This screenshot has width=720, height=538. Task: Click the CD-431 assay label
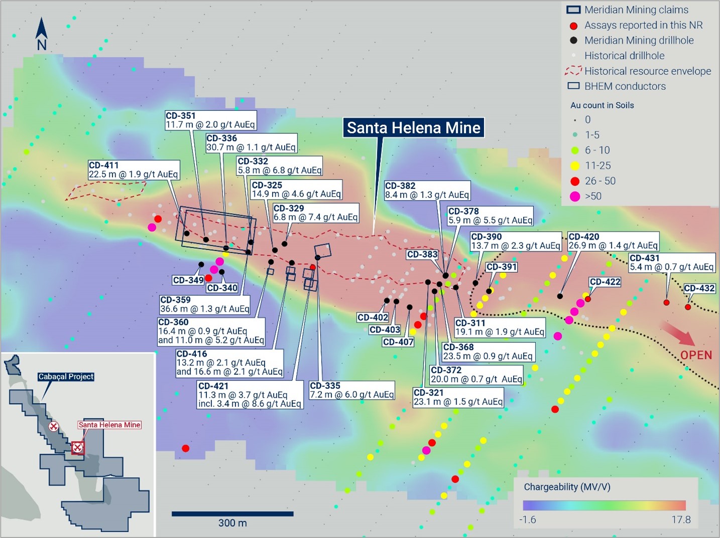coord(672,263)
